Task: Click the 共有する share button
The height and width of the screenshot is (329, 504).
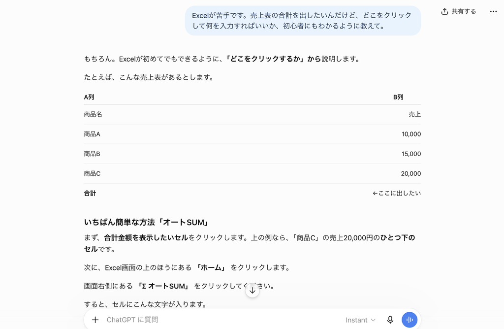Action: [459, 12]
